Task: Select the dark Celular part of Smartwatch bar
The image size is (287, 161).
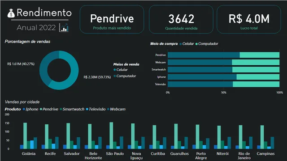Action: [x=200, y=70]
